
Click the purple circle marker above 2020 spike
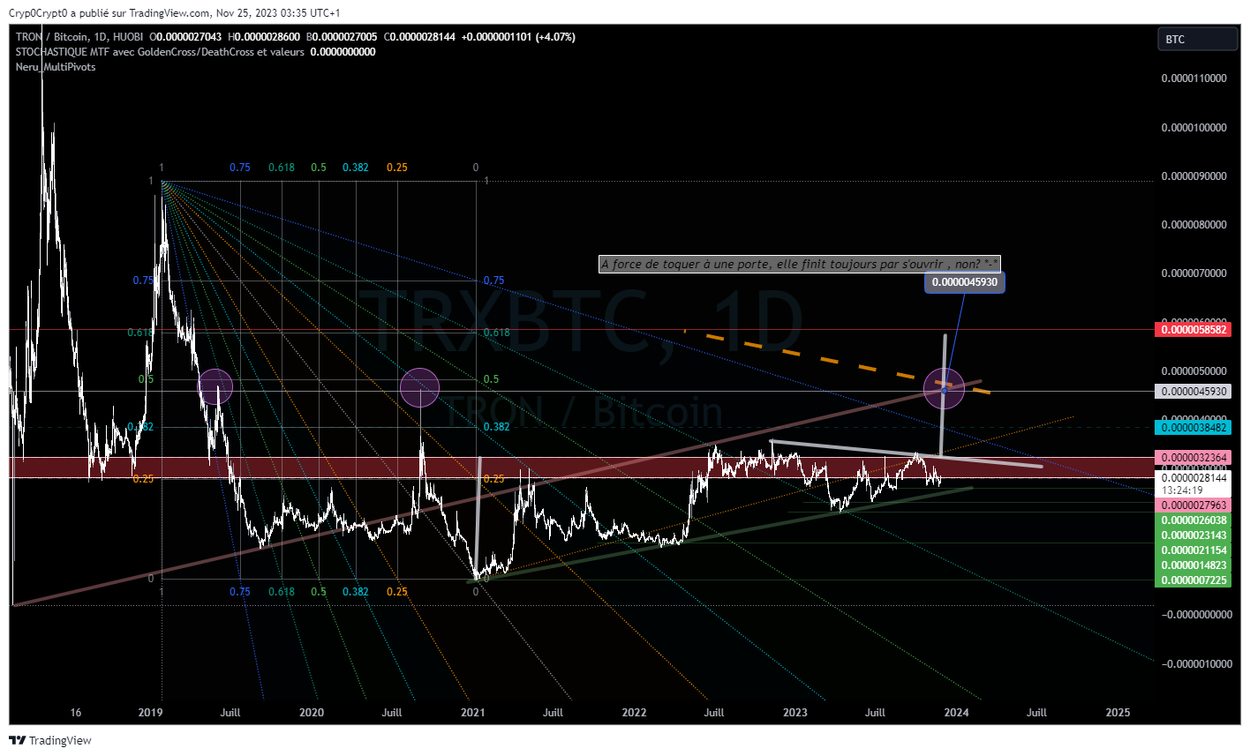tap(419, 387)
